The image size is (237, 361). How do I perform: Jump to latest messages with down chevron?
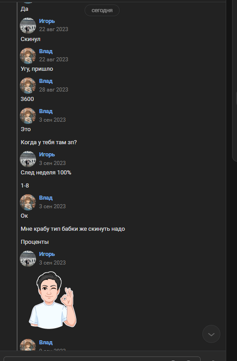click(211, 334)
